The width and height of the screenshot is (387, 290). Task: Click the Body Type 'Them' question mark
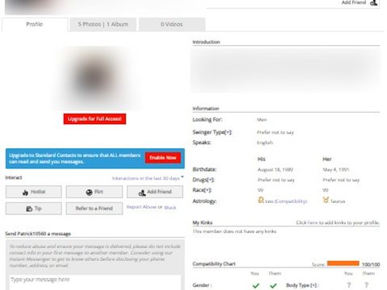pos(366,285)
